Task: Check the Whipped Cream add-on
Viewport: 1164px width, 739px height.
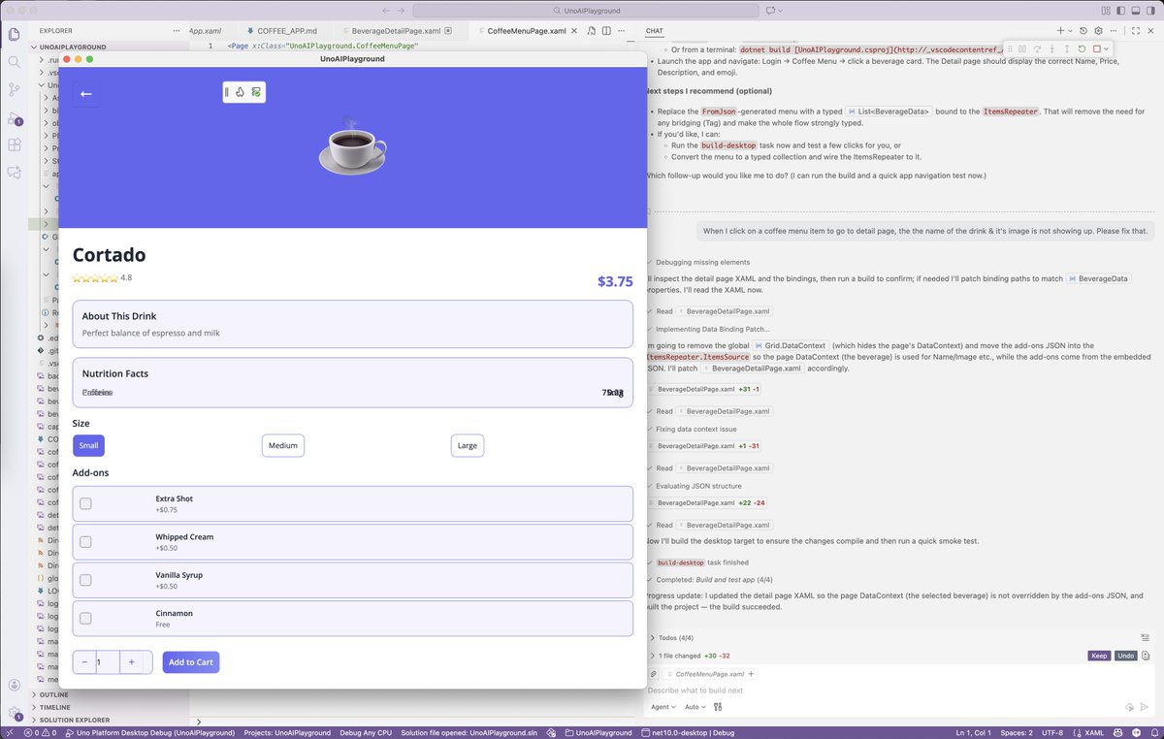Action: tap(85, 541)
